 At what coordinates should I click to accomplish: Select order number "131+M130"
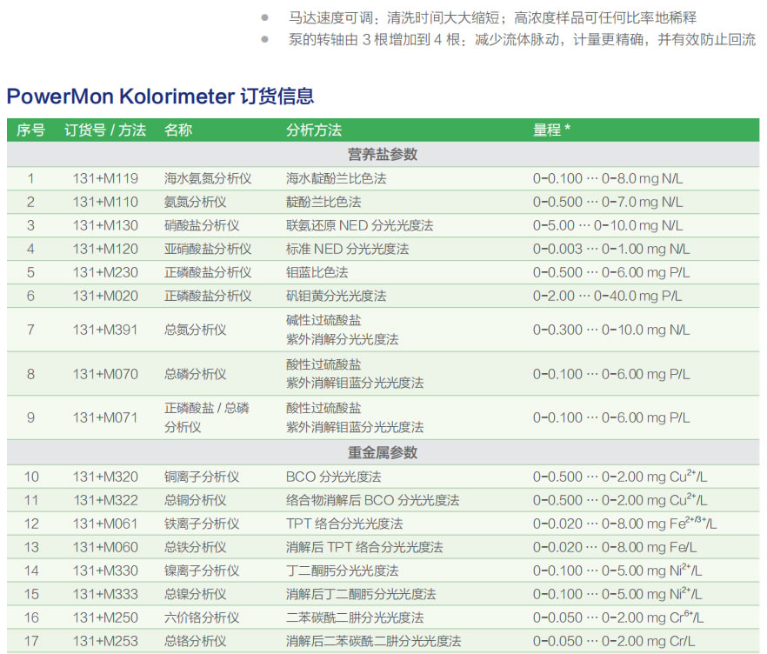point(105,225)
